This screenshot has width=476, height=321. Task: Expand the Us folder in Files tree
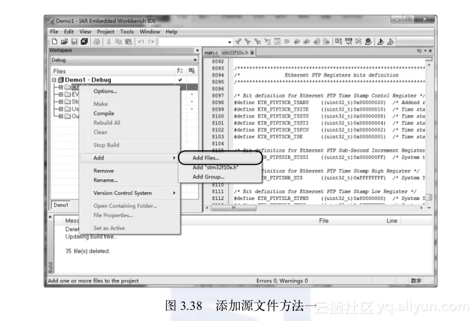click(x=61, y=109)
